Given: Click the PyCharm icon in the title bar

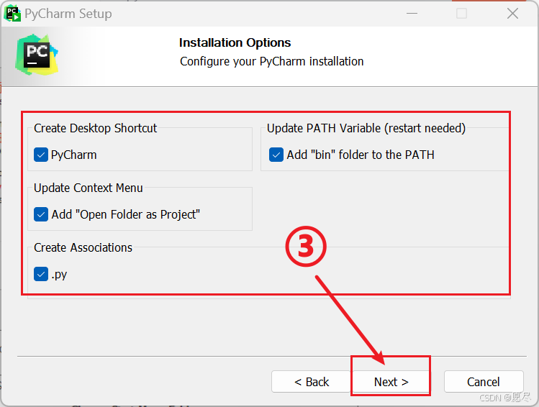Looking at the screenshot, I should click(13, 14).
